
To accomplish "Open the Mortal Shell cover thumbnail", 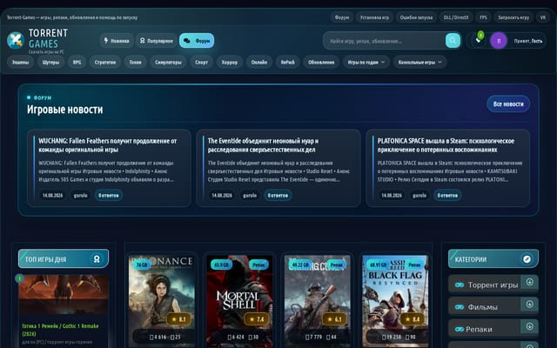I will click(x=239, y=301).
